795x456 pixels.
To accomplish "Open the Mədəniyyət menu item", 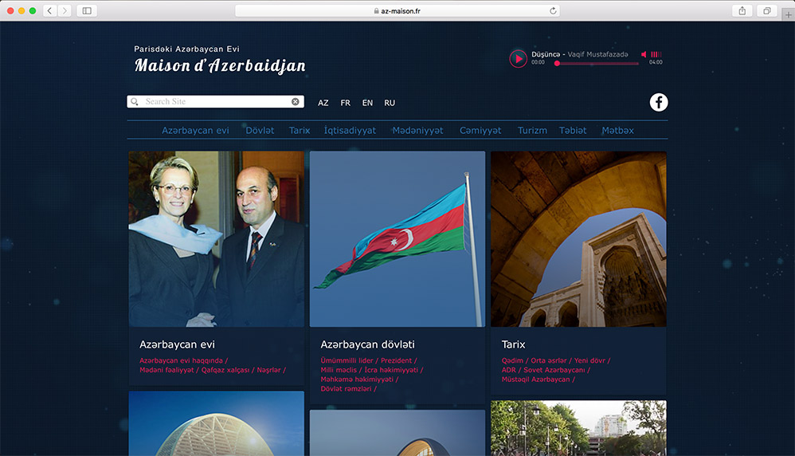I will coord(417,131).
